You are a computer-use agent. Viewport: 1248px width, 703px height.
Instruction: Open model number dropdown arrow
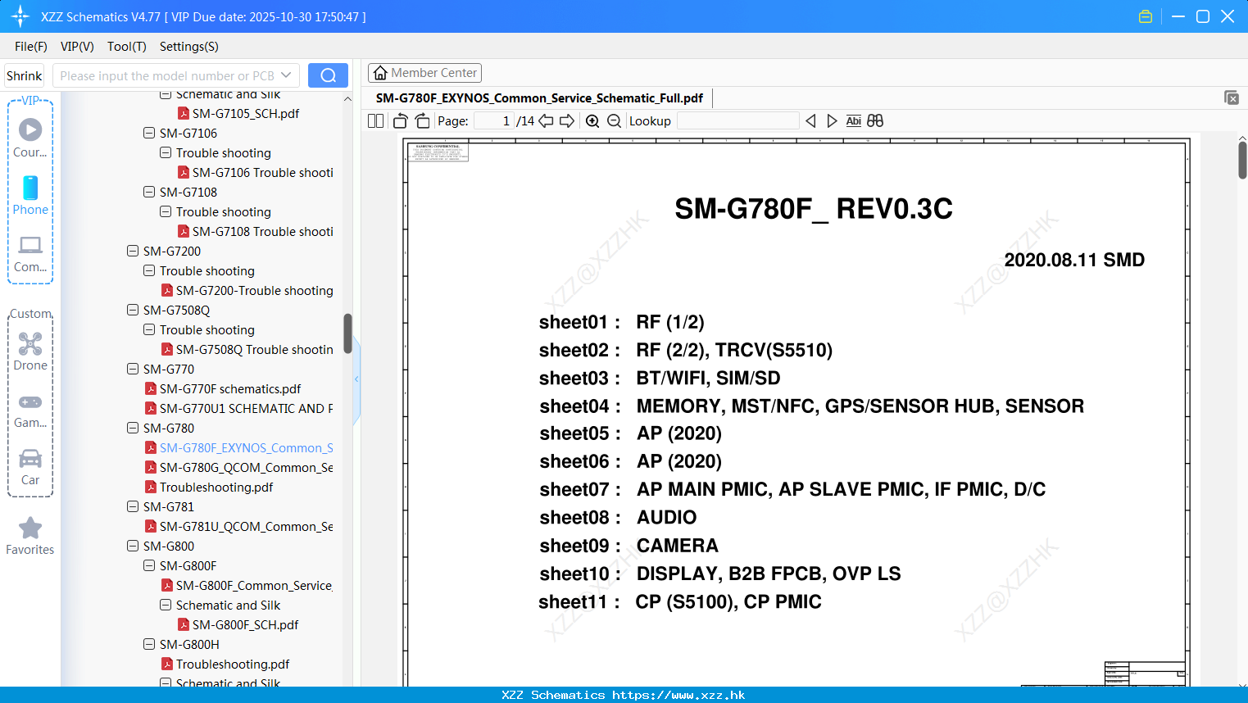pyautogui.click(x=286, y=75)
